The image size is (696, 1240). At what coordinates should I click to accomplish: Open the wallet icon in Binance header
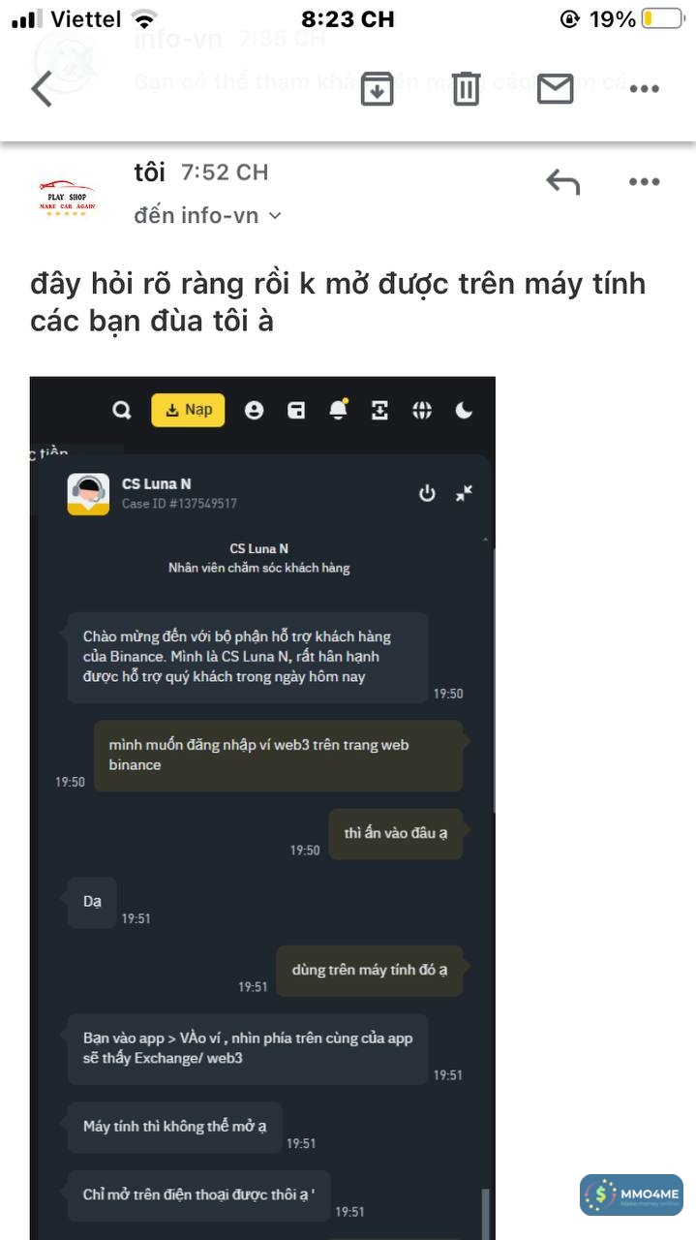coord(296,411)
